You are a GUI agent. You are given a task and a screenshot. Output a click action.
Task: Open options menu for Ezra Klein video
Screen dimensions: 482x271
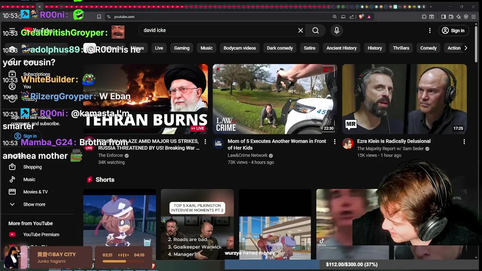(x=464, y=142)
